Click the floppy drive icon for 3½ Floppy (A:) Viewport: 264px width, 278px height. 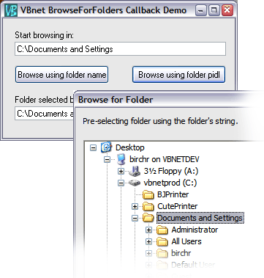tap(135, 171)
